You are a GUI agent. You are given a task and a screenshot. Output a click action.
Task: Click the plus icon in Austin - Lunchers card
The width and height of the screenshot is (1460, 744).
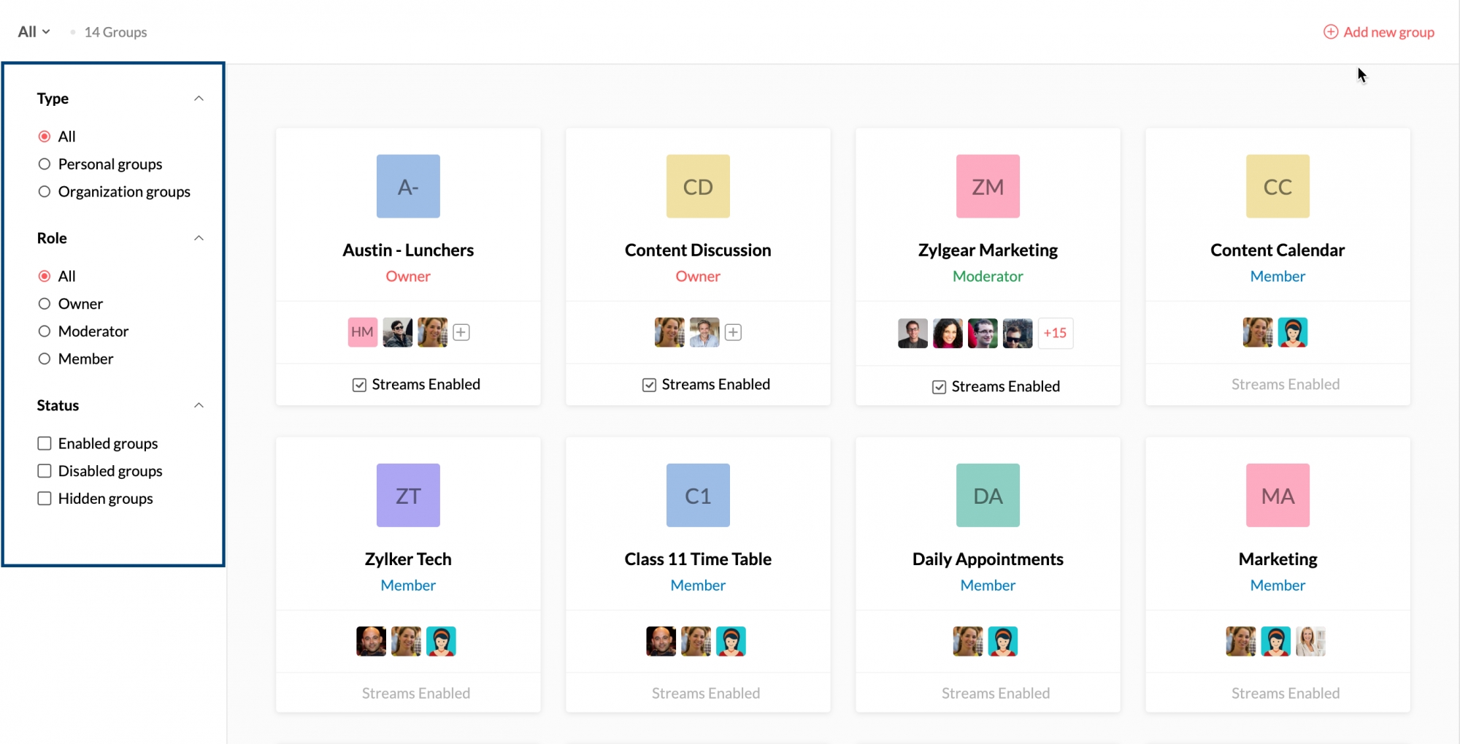(x=461, y=333)
